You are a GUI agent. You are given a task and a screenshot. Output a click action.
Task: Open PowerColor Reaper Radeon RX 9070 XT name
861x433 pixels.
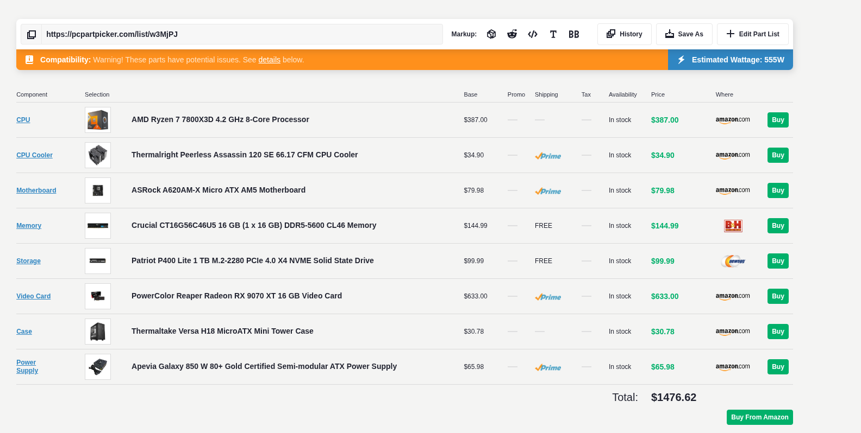(x=236, y=296)
